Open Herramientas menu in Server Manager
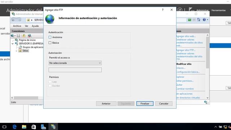This screenshot has height=130, width=231. point(219,10)
